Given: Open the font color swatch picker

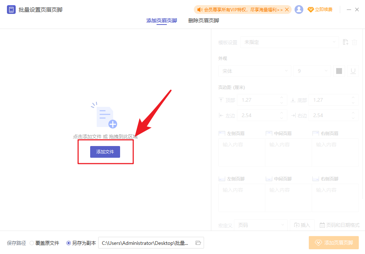Looking at the screenshot, I should click(339, 71).
